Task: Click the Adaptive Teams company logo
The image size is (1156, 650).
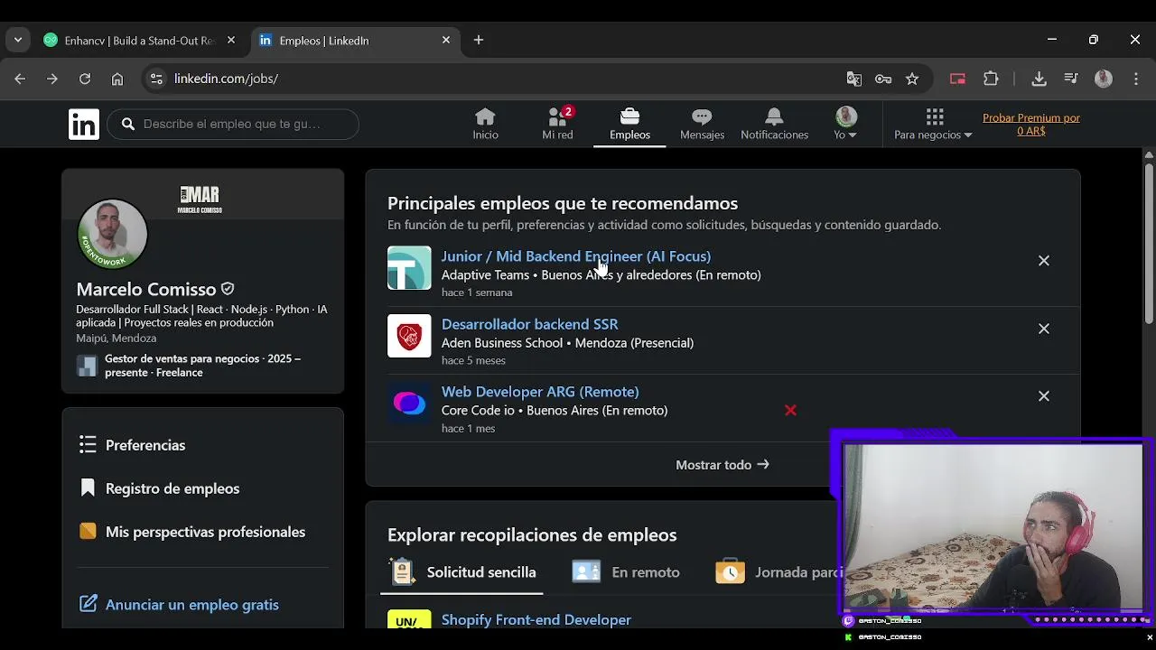Action: [x=409, y=268]
